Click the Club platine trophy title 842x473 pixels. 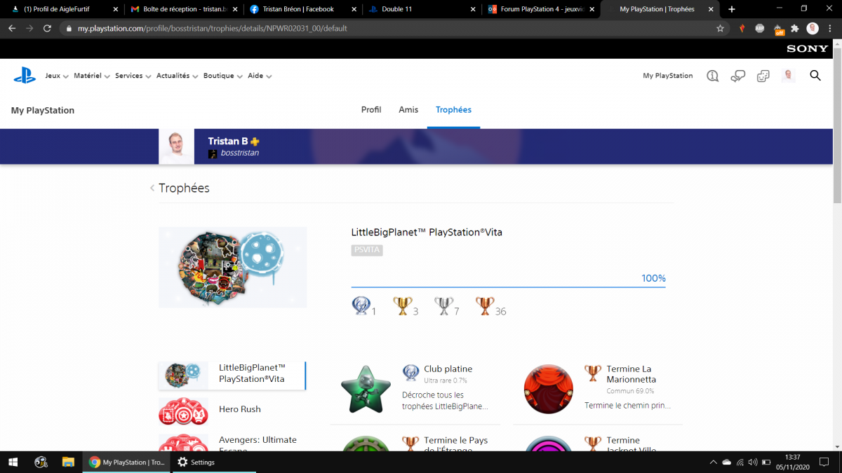click(448, 369)
